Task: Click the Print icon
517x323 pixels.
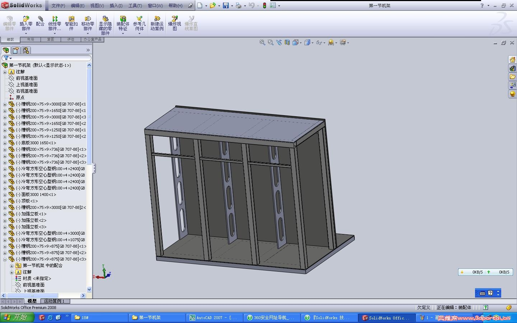Action: 238,5
